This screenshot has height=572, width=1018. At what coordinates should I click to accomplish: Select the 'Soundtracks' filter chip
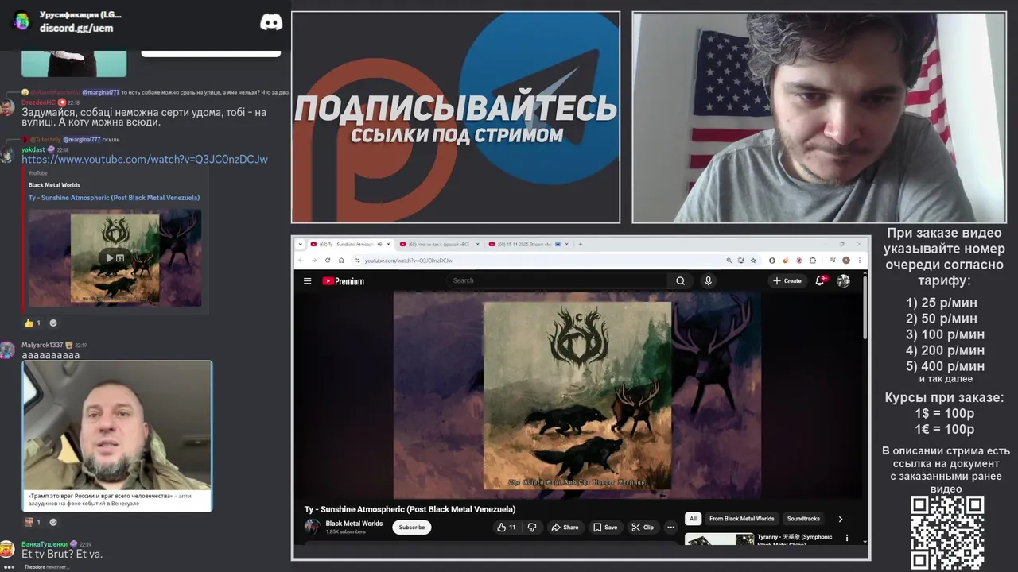[803, 519]
